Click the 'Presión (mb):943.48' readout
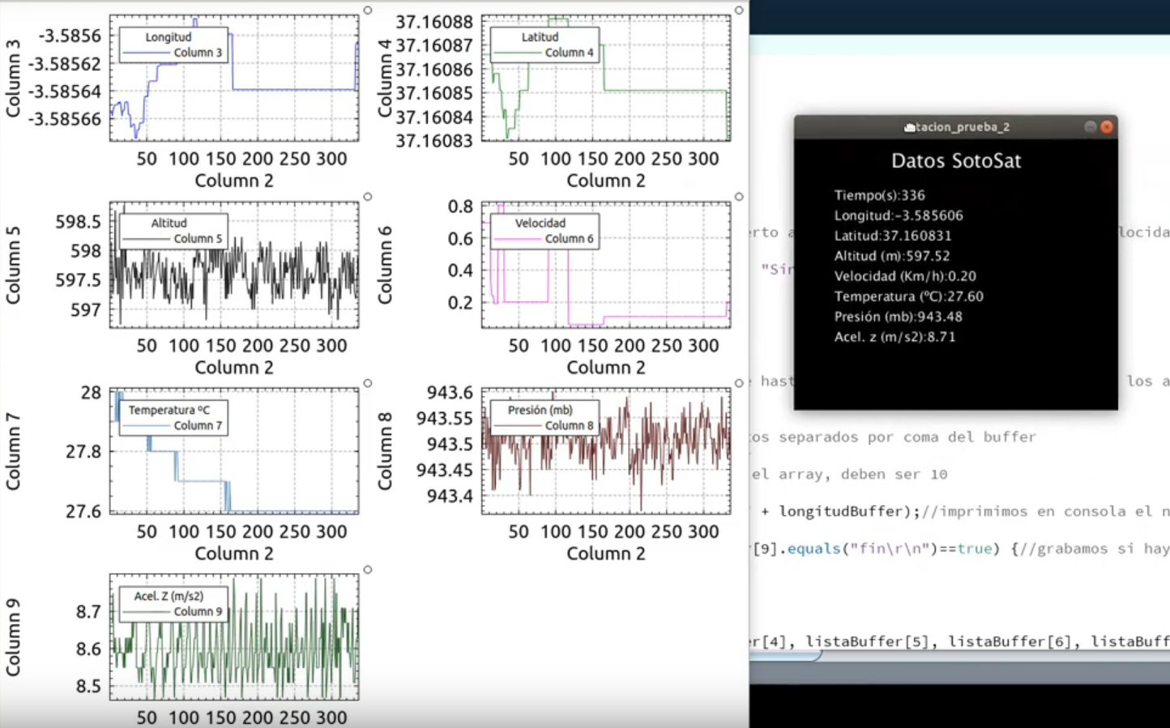This screenshot has width=1170, height=728. pos(899,317)
